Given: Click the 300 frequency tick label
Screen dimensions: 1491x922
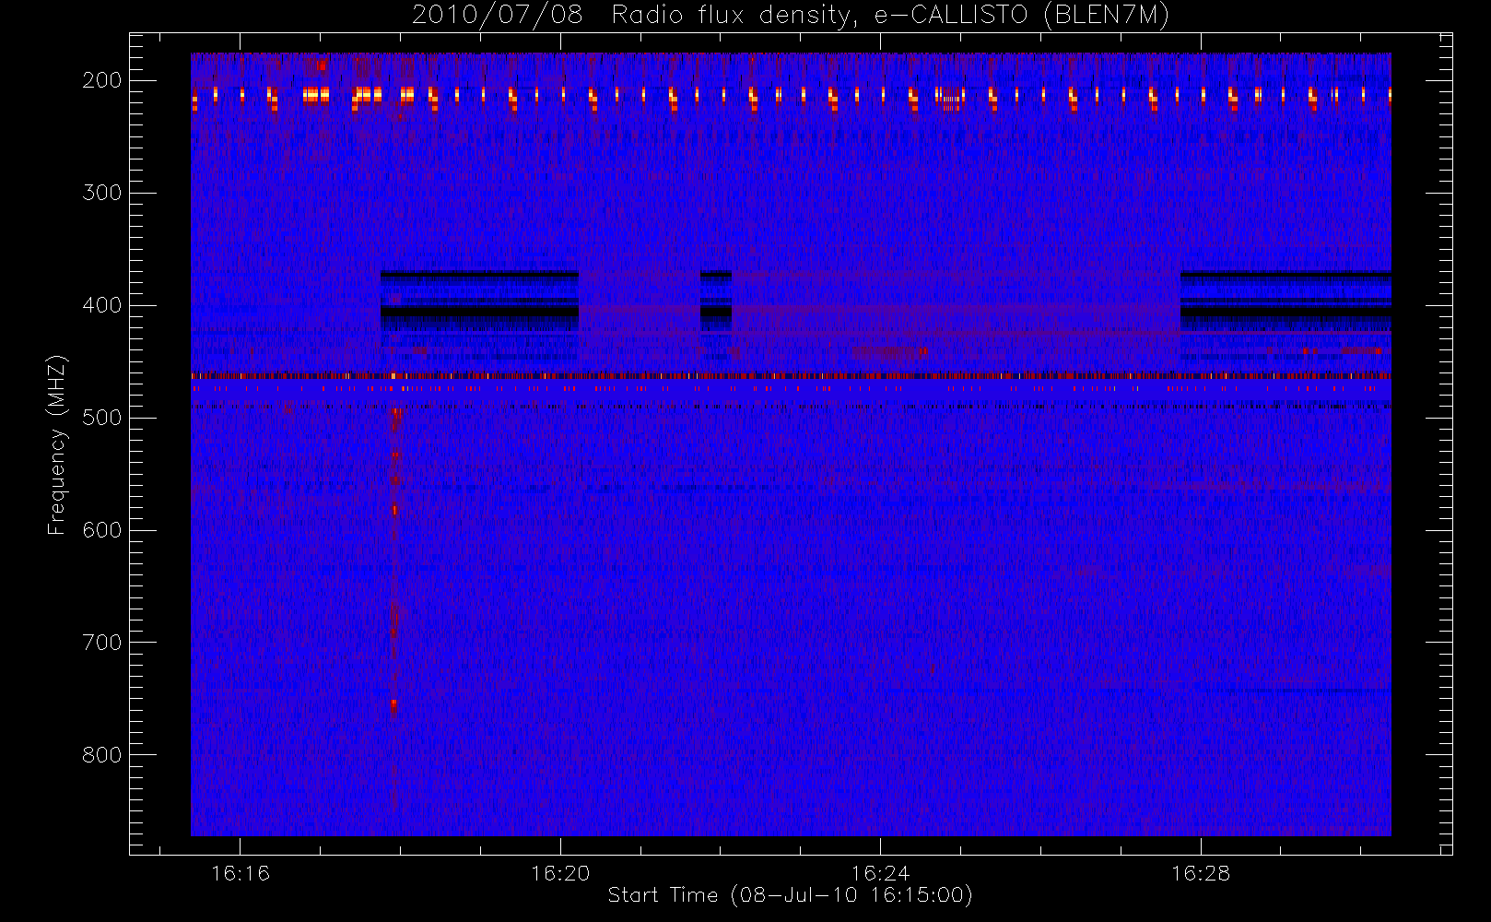Looking at the screenshot, I should pyautogui.click(x=102, y=193).
